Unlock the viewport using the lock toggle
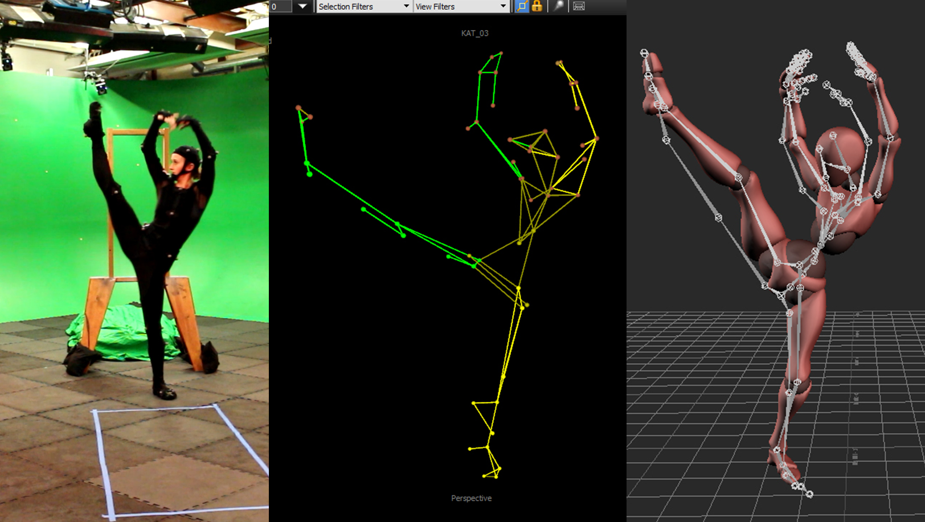The width and height of the screenshot is (925, 522). point(537,6)
